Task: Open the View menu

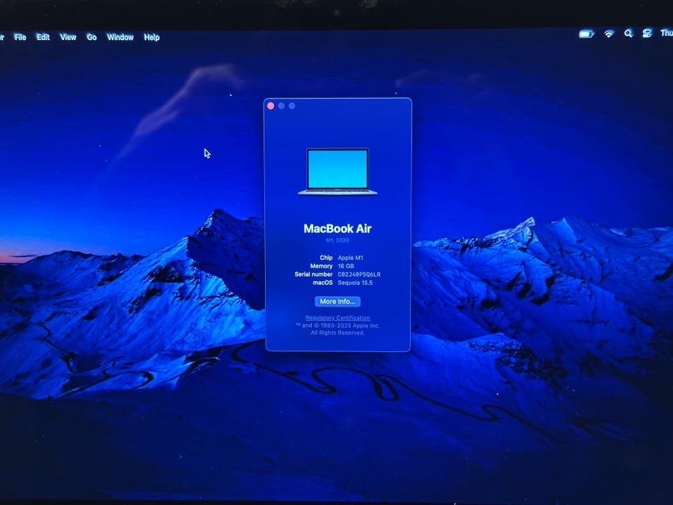Action: click(x=68, y=37)
